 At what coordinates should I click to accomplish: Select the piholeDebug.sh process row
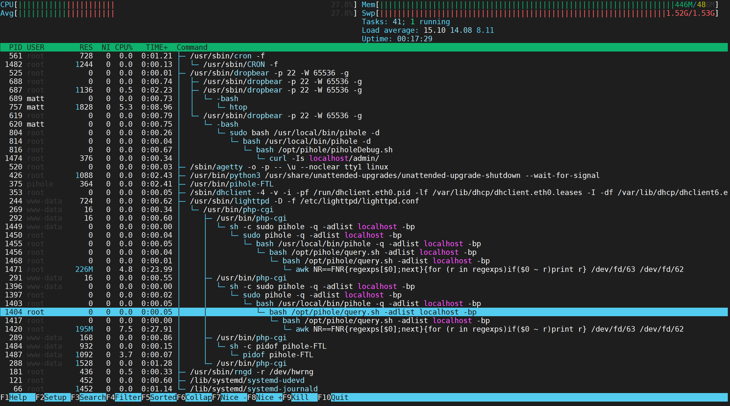(364, 150)
